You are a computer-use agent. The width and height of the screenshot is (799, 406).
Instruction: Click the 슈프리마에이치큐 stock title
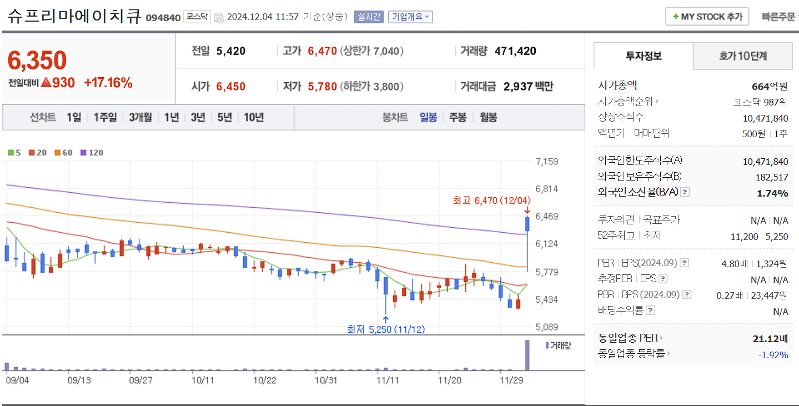click(x=74, y=16)
